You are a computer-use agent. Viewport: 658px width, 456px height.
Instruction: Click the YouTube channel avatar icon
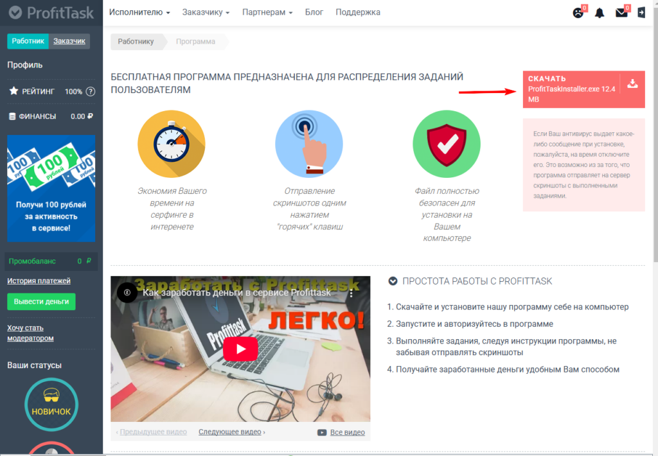click(x=127, y=292)
